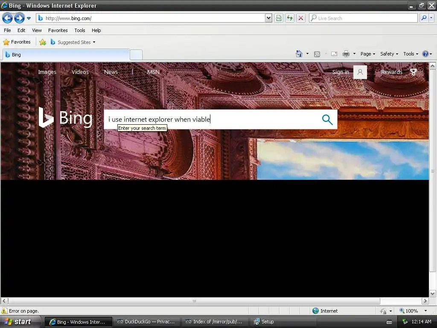Toggle the Compatibility View icon
Viewport: 437px width, 328px height.
tap(279, 18)
